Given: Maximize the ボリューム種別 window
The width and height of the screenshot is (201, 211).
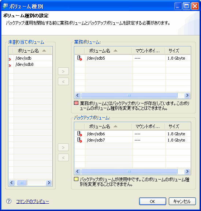Looking at the screenshot, I should (x=186, y=6).
